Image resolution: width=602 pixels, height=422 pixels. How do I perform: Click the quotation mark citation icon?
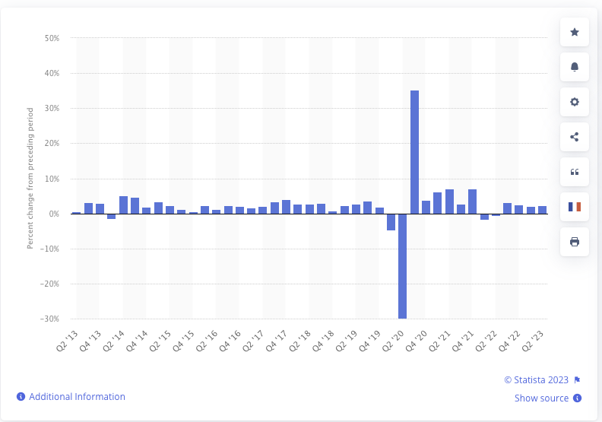pos(575,172)
